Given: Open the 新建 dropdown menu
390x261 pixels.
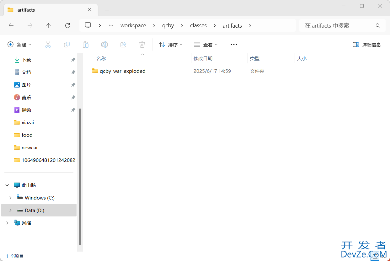Looking at the screenshot, I should [19, 45].
